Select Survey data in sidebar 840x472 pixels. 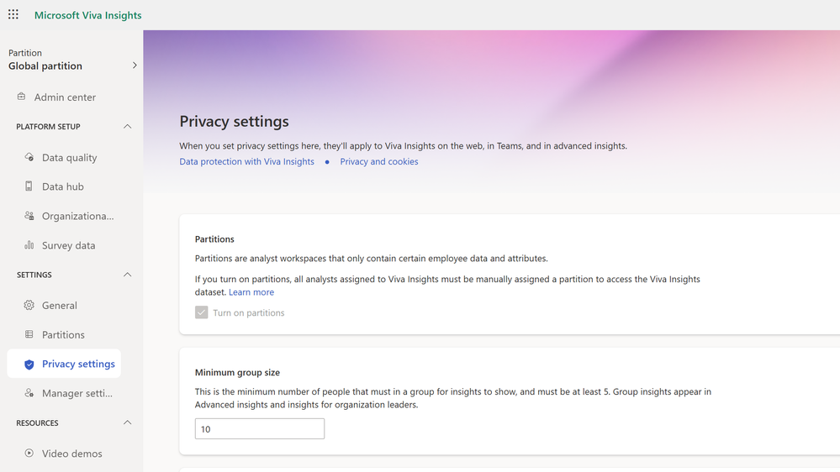pyautogui.click(x=69, y=245)
